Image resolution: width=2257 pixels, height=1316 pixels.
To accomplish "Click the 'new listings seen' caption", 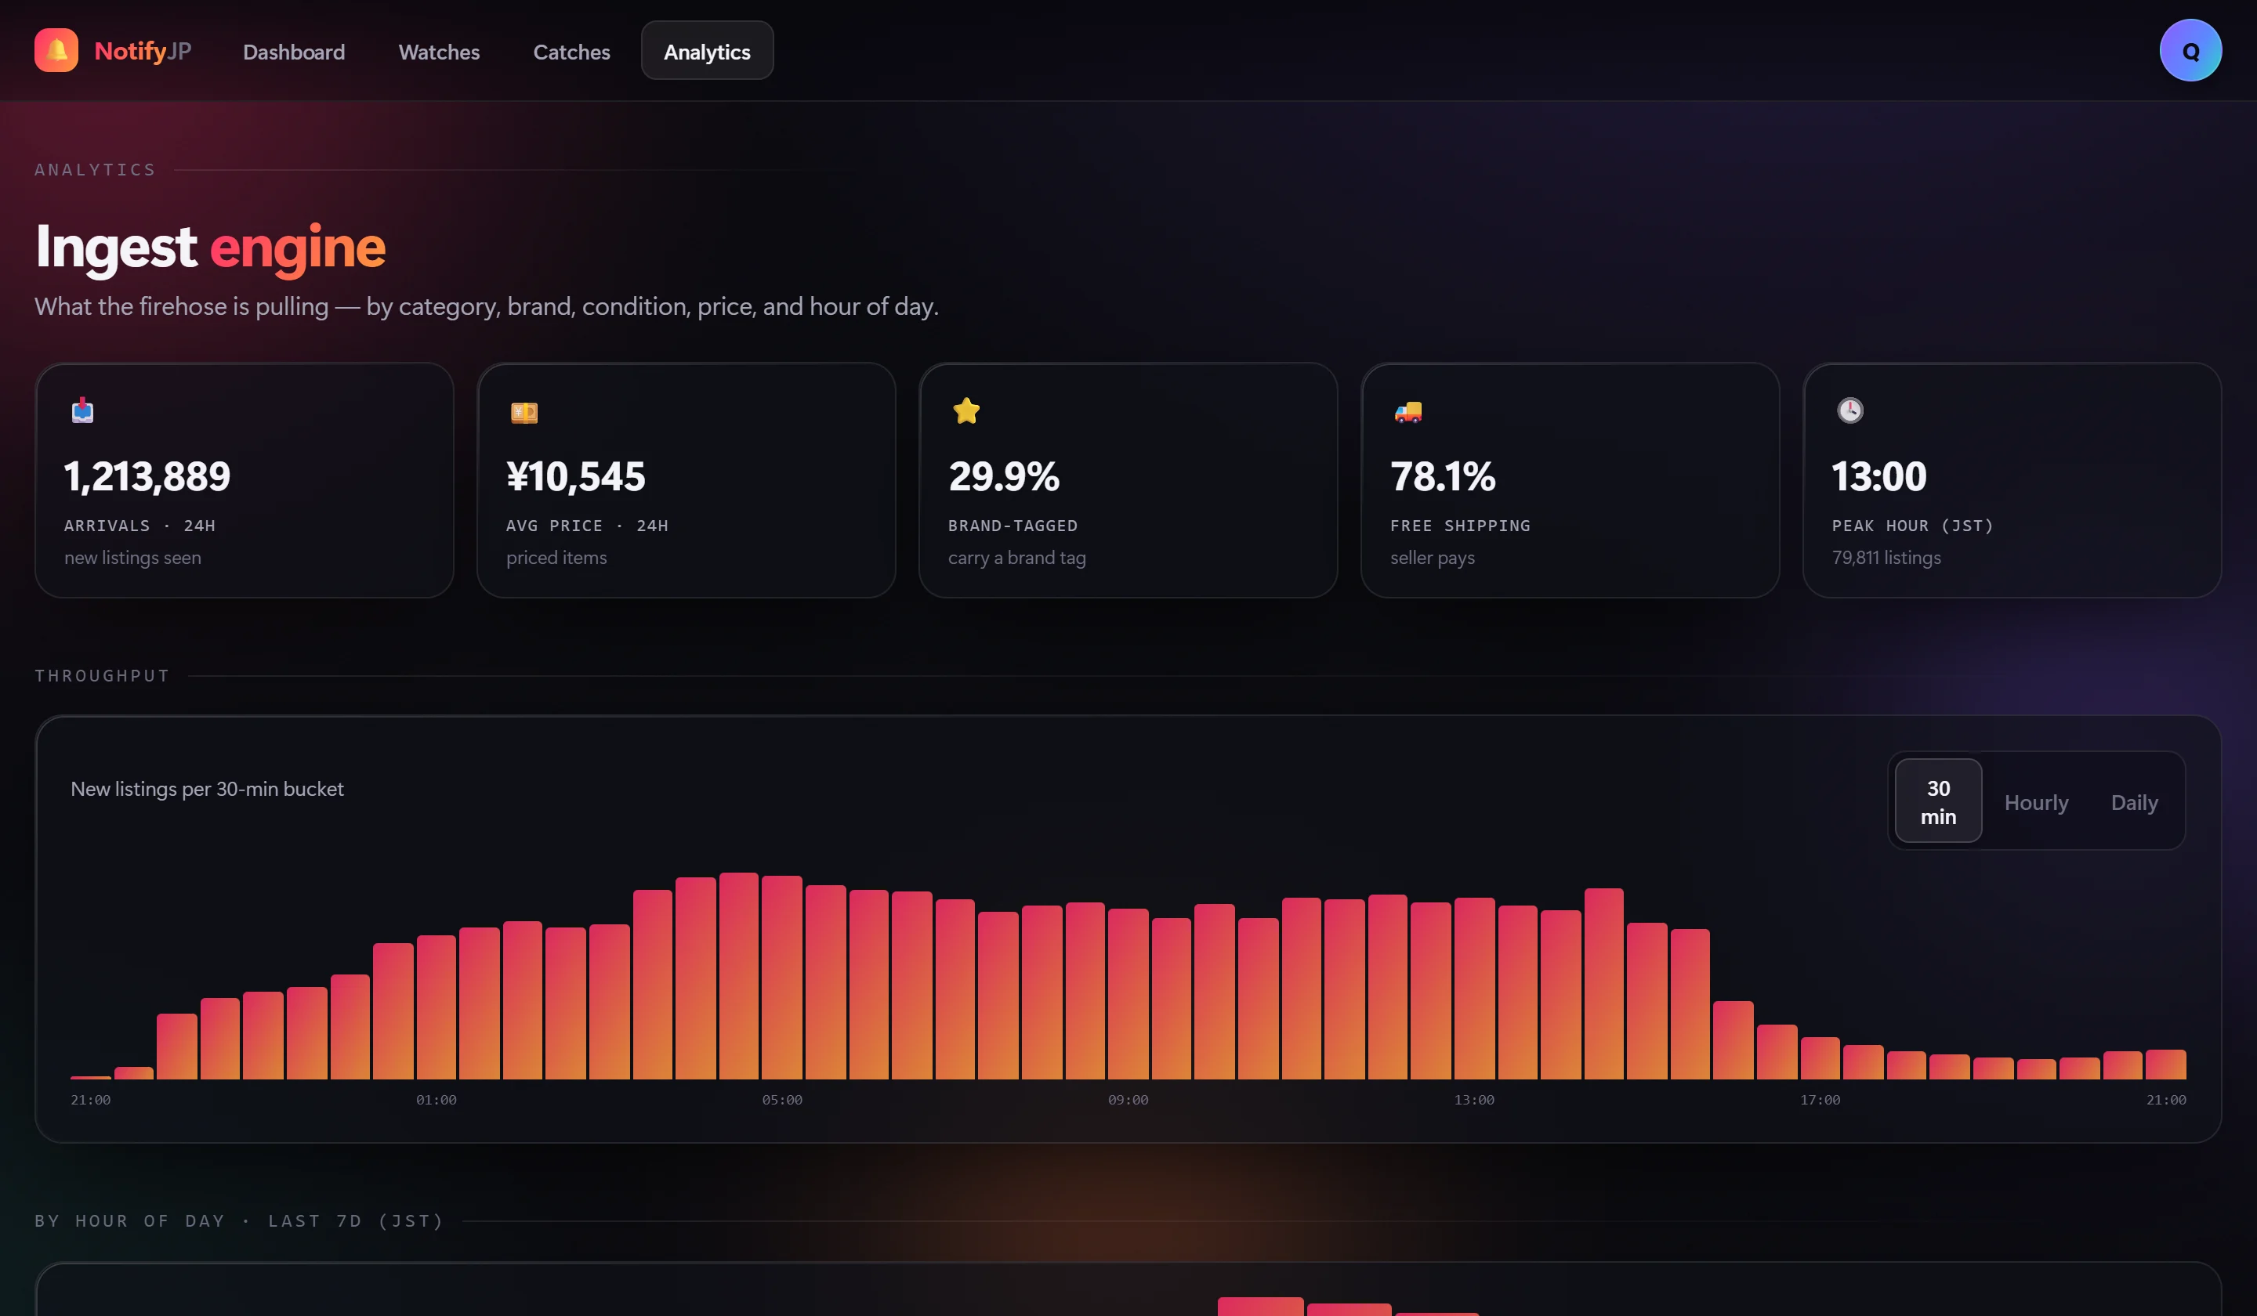I will pyautogui.click(x=132, y=558).
